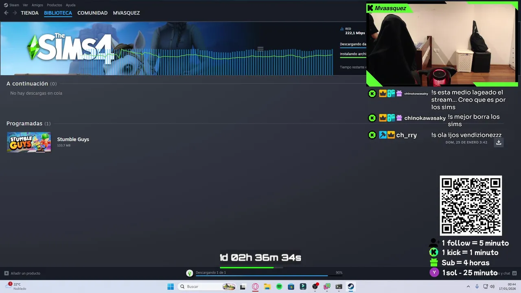Open the Ver menu

(25, 5)
